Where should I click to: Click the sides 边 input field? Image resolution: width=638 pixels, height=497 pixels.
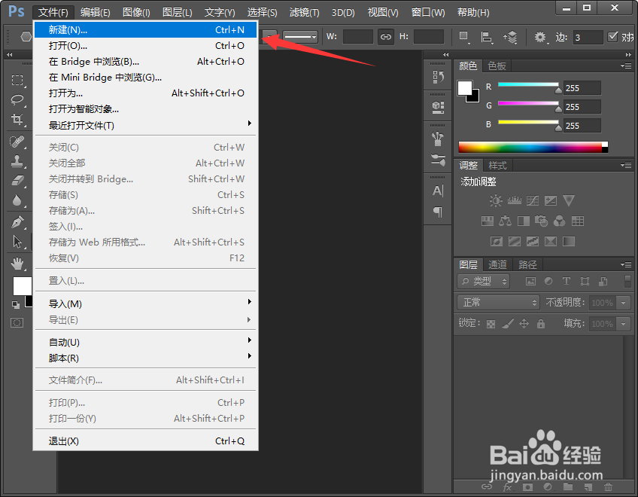point(588,38)
